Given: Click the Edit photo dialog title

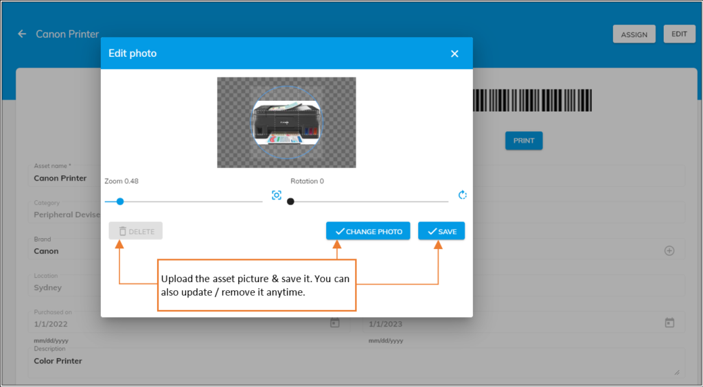Looking at the screenshot, I should pos(132,54).
